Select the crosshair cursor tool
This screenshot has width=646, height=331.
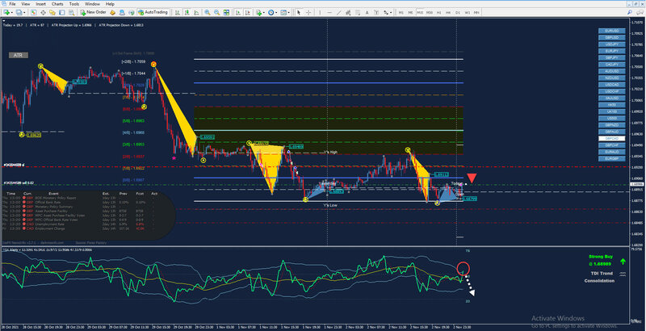click(x=309, y=12)
